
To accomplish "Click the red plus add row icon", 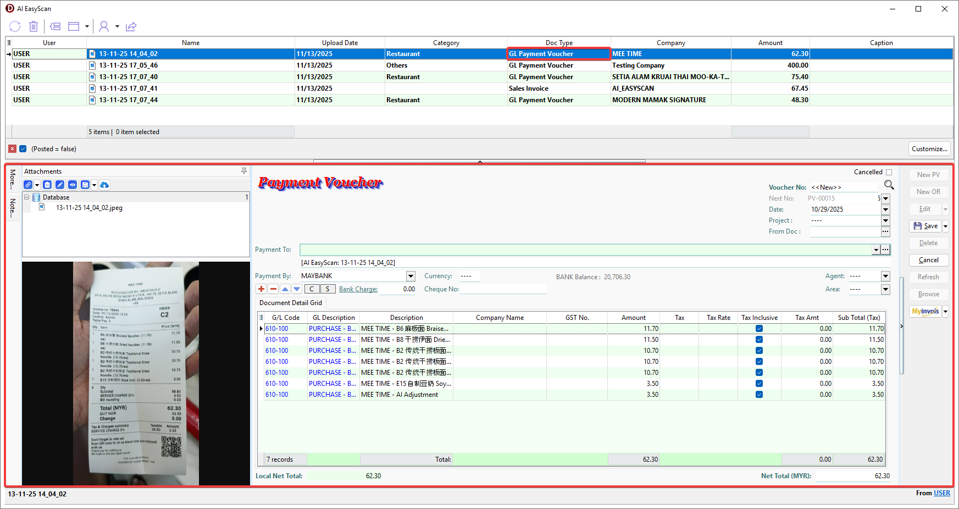I will (x=261, y=289).
